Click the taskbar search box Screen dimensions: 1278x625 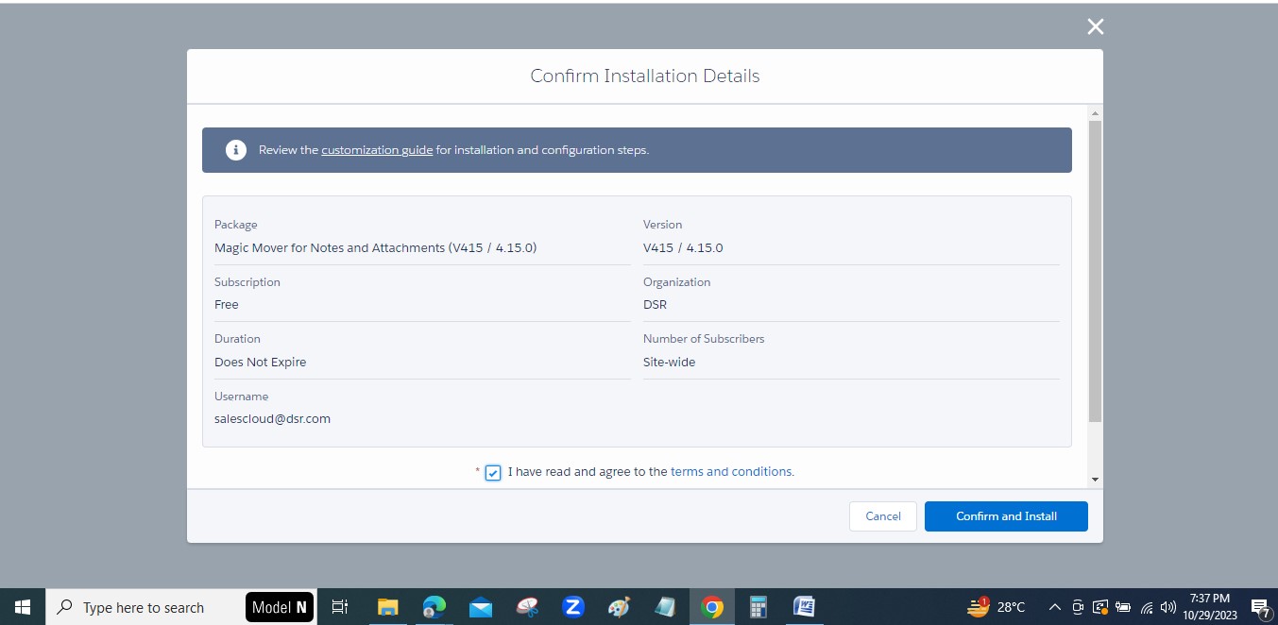coord(145,607)
